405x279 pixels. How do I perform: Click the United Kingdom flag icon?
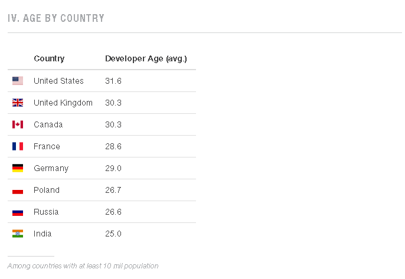(x=18, y=103)
